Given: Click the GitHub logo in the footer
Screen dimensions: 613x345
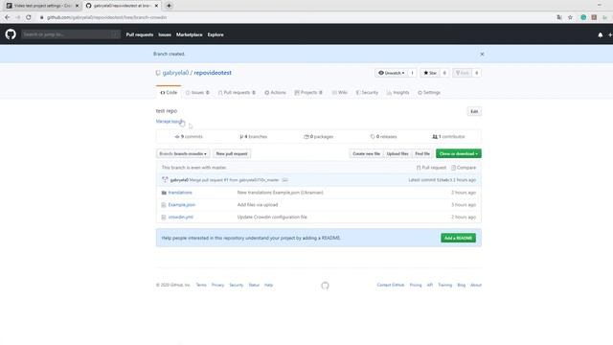Looking at the screenshot, I should click(x=325, y=286).
